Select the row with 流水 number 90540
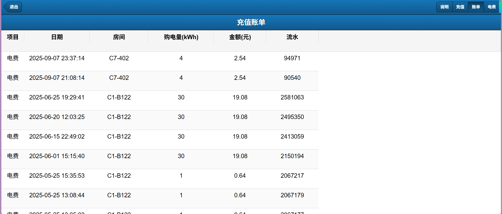 [292, 78]
